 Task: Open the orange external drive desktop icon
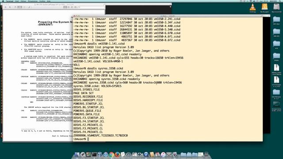pyautogui.click(x=264, y=7)
